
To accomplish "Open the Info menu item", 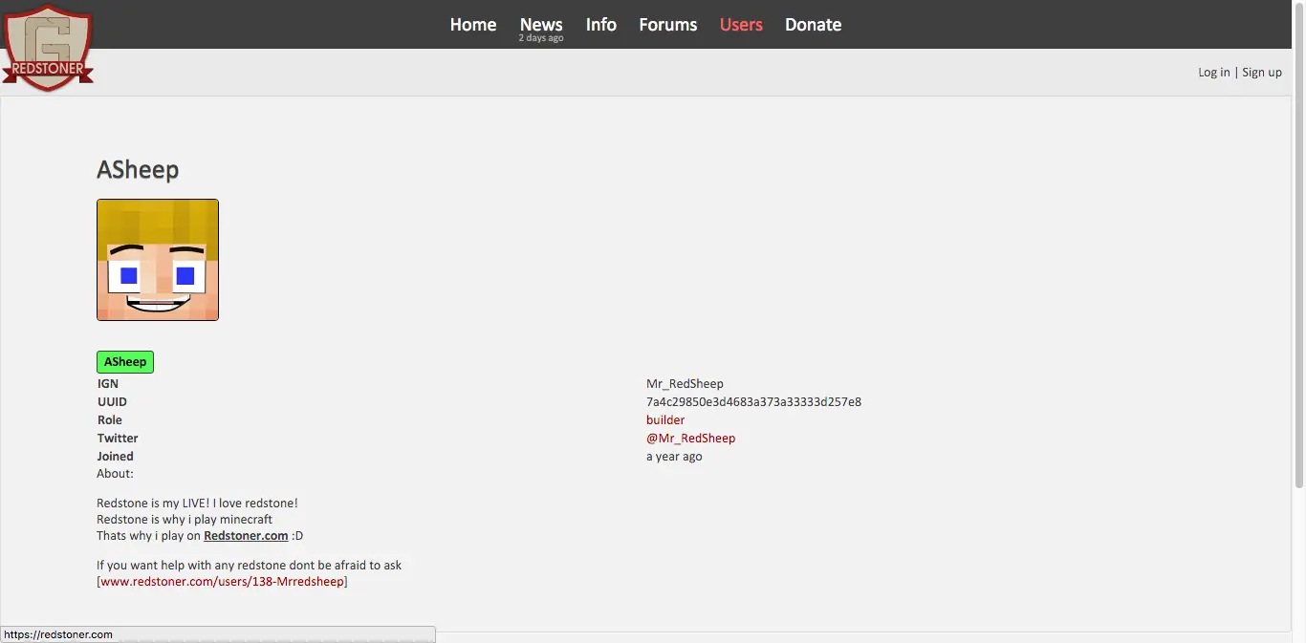I will [600, 25].
